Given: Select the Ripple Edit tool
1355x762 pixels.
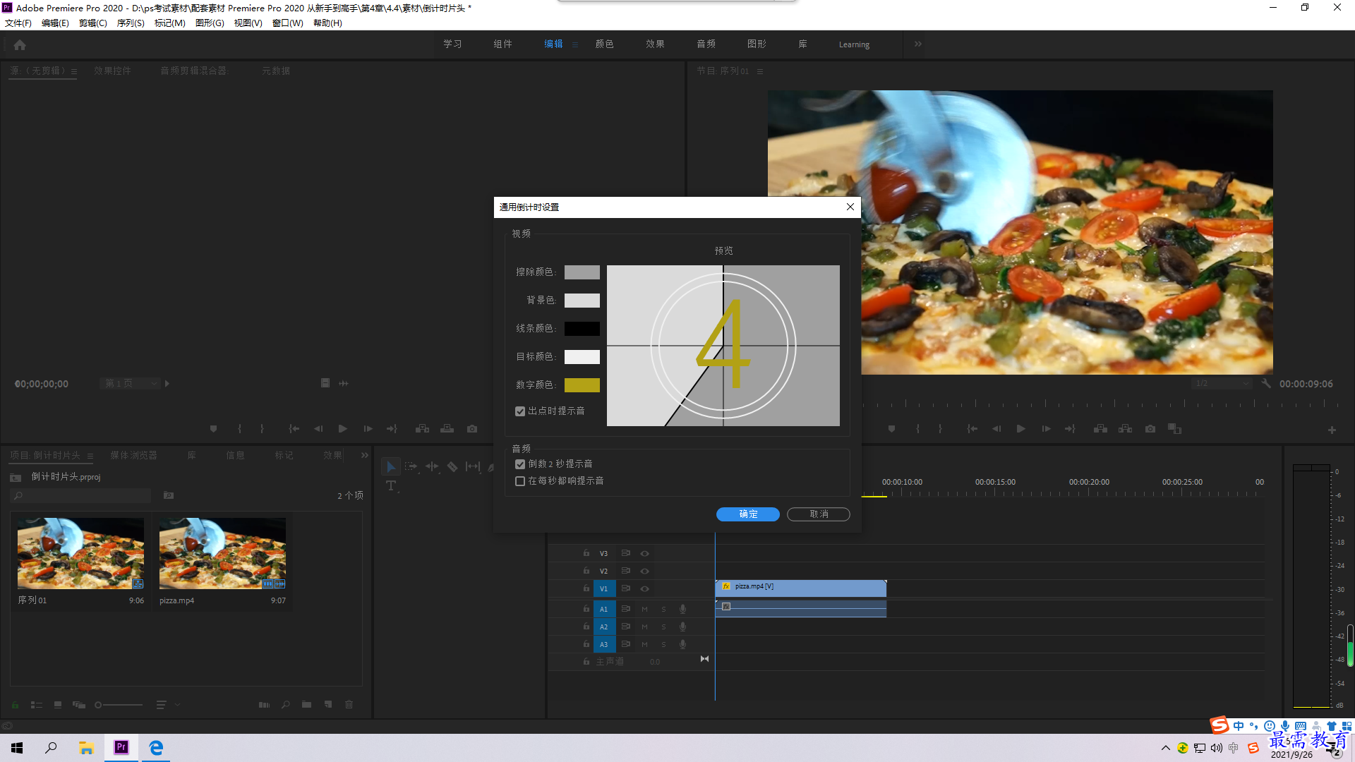Looking at the screenshot, I should (432, 466).
